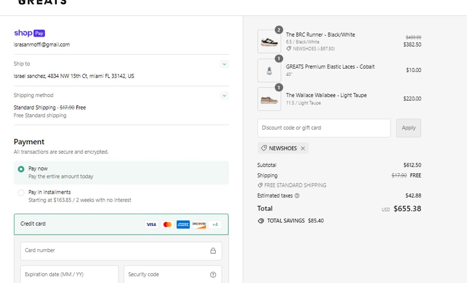
Task: Click the Standard Shipping Free text
Action: click(50, 107)
